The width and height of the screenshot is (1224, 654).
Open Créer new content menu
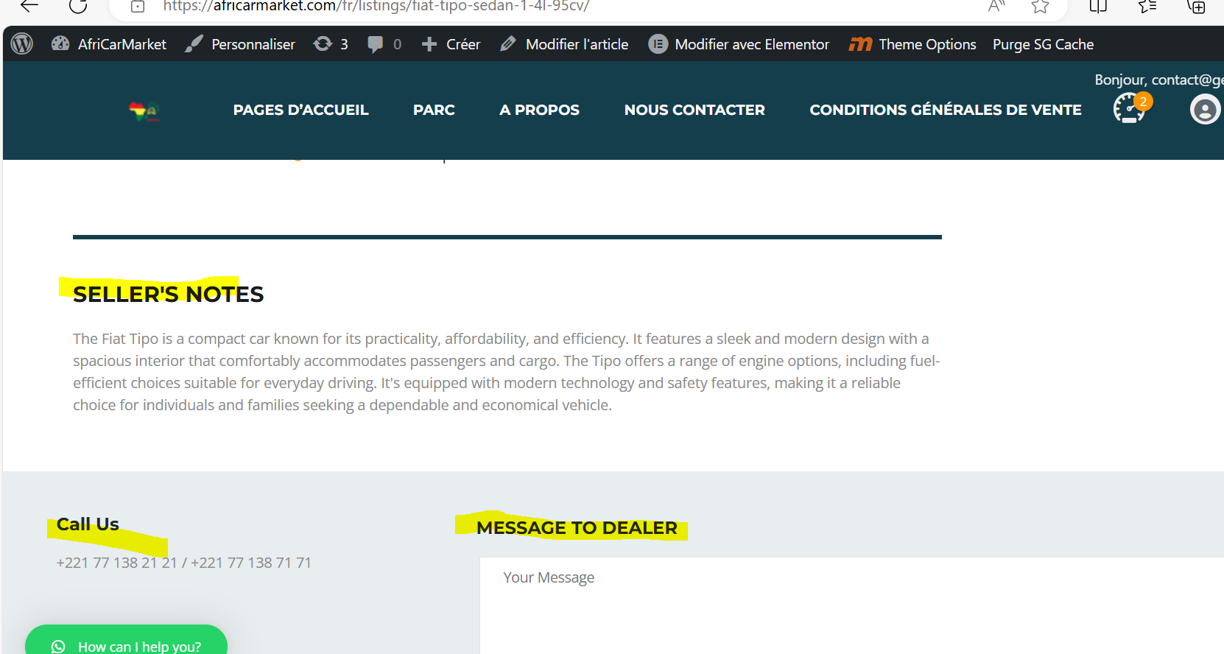pos(451,44)
